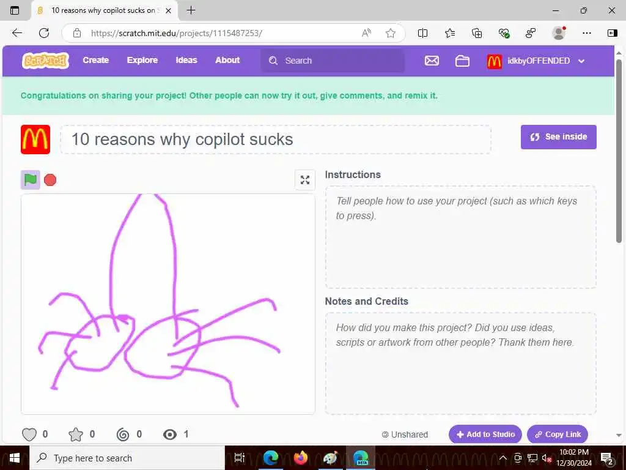Stop the project with red stop sign
The height and width of the screenshot is (470, 626).
click(x=50, y=181)
